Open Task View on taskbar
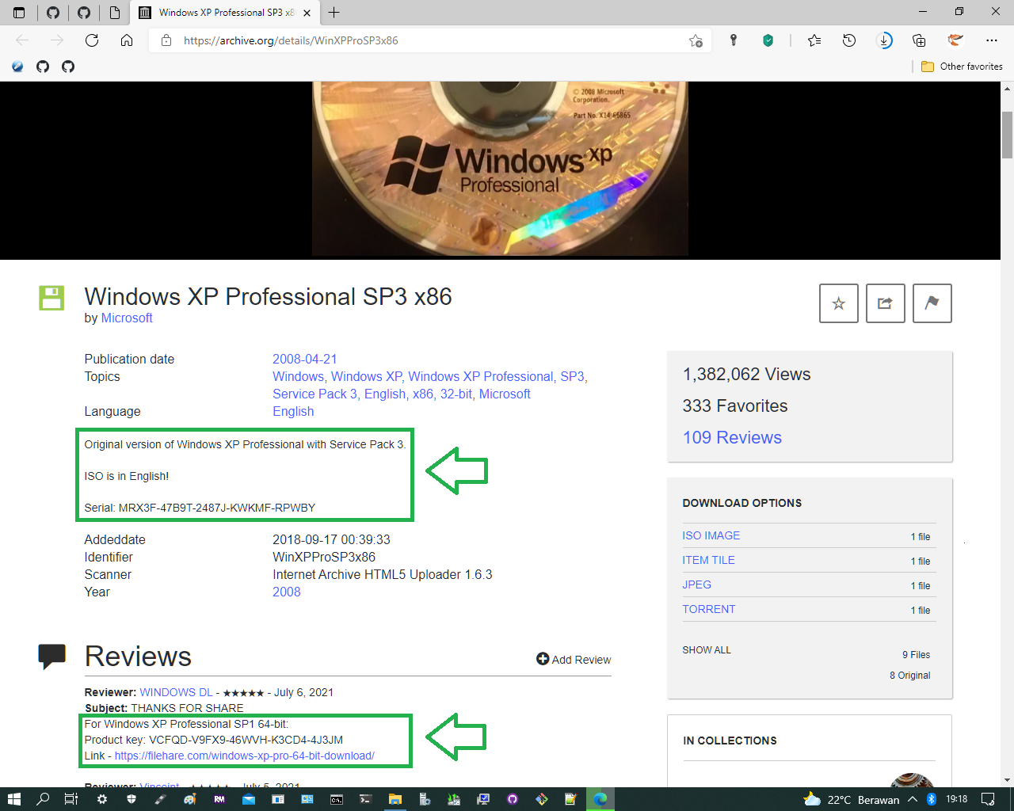Image resolution: width=1014 pixels, height=811 pixels. (x=71, y=799)
